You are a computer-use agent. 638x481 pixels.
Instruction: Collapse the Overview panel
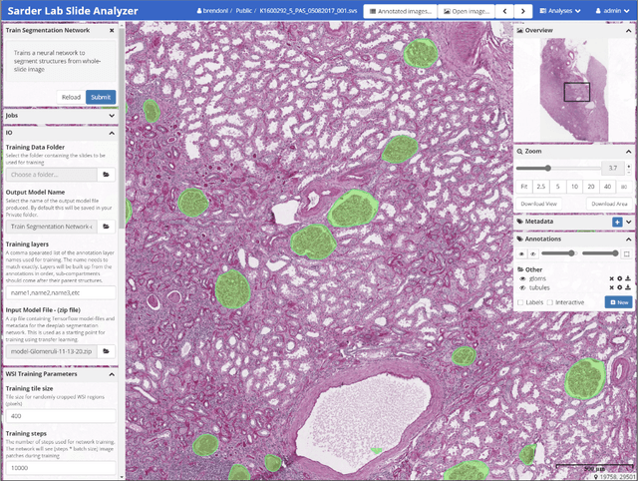pos(629,31)
